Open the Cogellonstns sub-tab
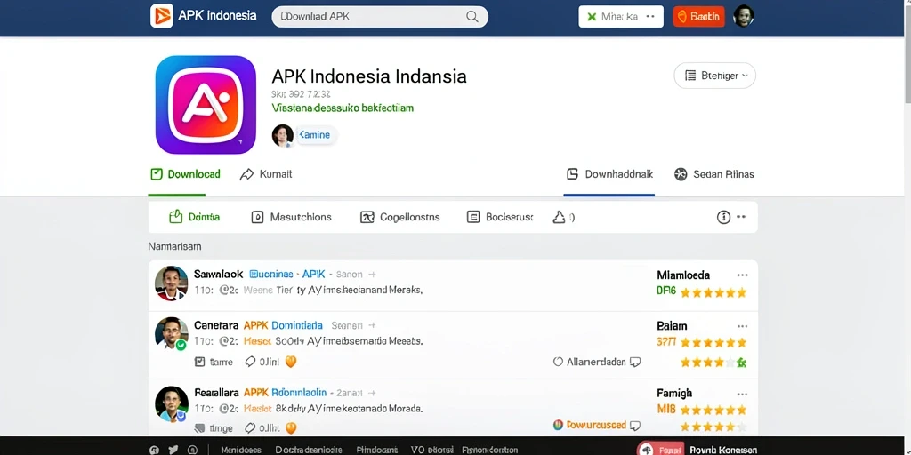This screenshot has height=455, width=911. 399,217
